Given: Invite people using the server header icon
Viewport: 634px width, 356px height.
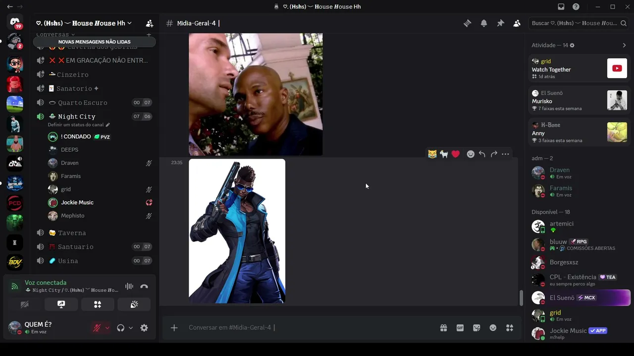Looking at the screenshot, I should (149, 23).
